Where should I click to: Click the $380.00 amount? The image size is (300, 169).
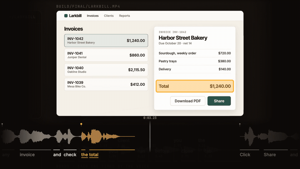[x=224, y=61]
